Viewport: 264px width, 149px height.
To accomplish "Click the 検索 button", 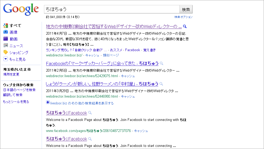I will 186,9.
